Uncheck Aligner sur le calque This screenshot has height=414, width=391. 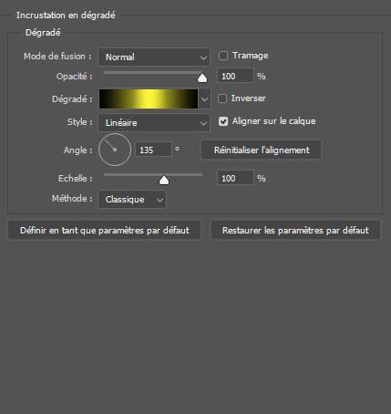click(223, 121)
